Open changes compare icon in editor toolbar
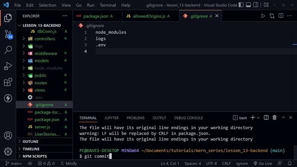This screenshot has height=167, width=297. 272,16
